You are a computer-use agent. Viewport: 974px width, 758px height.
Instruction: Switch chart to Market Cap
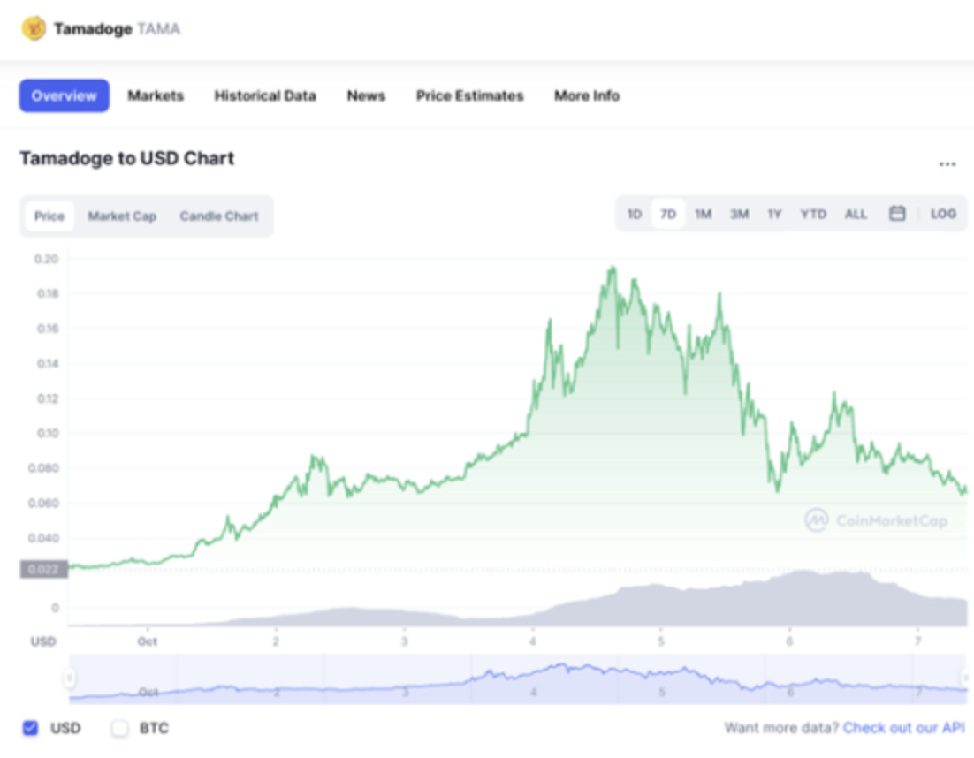pos(122,216)
